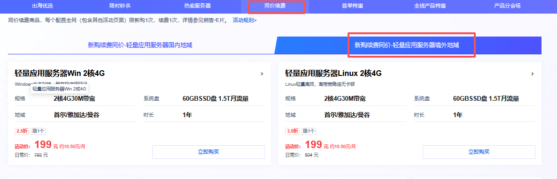This screenshot has width=557, height=179.
Task: Click the 199 元 price on the Win card
Action: (x=46, y=145)
